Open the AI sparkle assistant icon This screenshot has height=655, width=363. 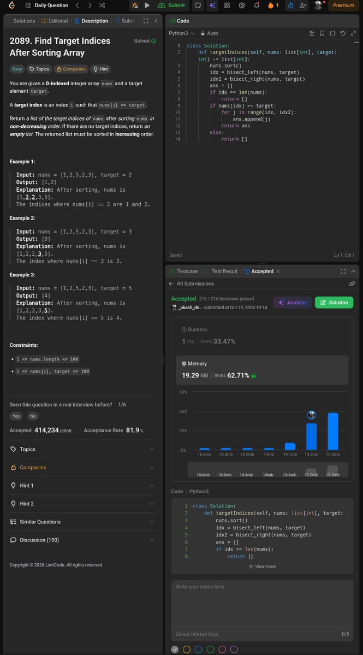pyautogui.click(x=212, y=5)
